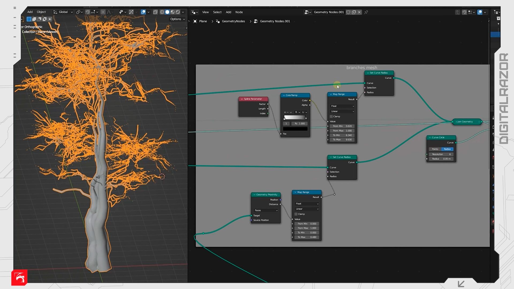Duplicate the Geometry Nodes.001 node group
The height and width of the screenshot is (289, 514).
(x=354, y=12)
